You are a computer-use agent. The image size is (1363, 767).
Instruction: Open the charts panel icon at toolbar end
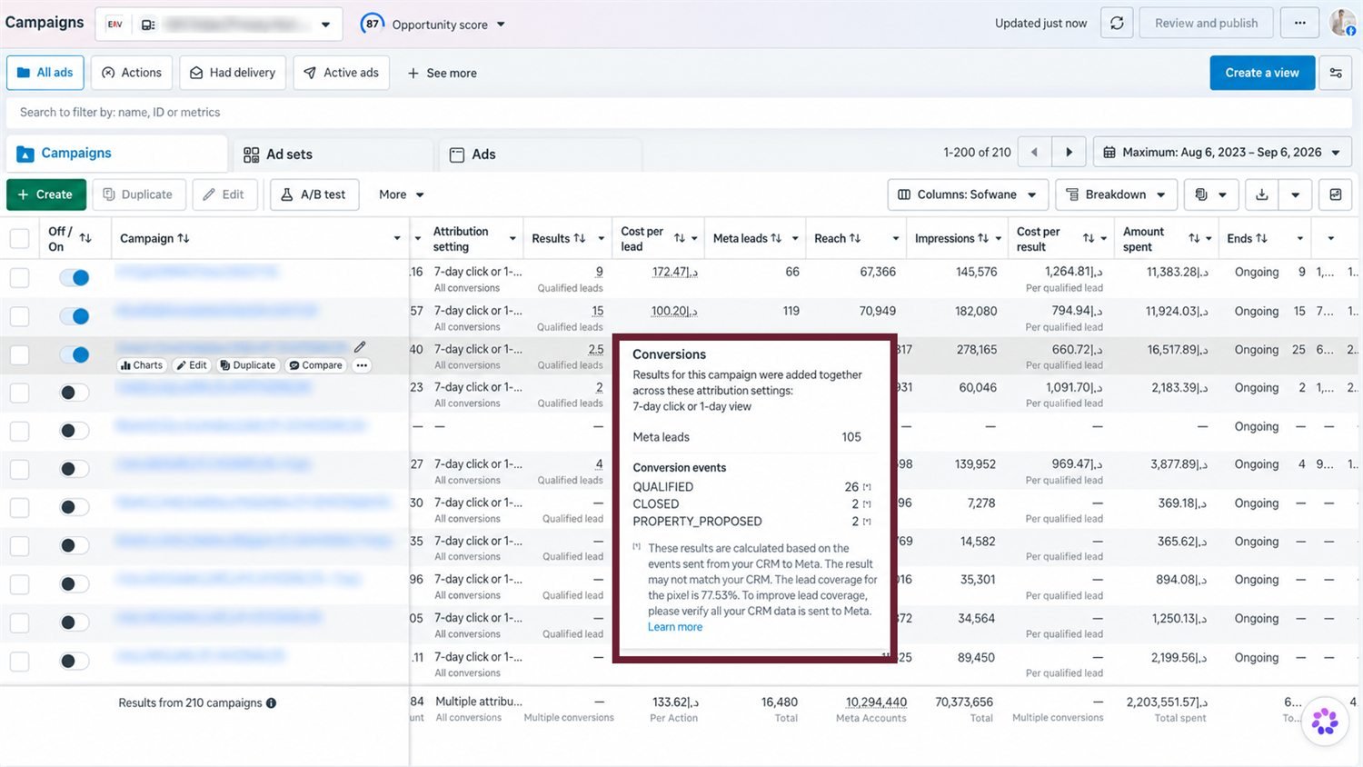coord(1336,194)
